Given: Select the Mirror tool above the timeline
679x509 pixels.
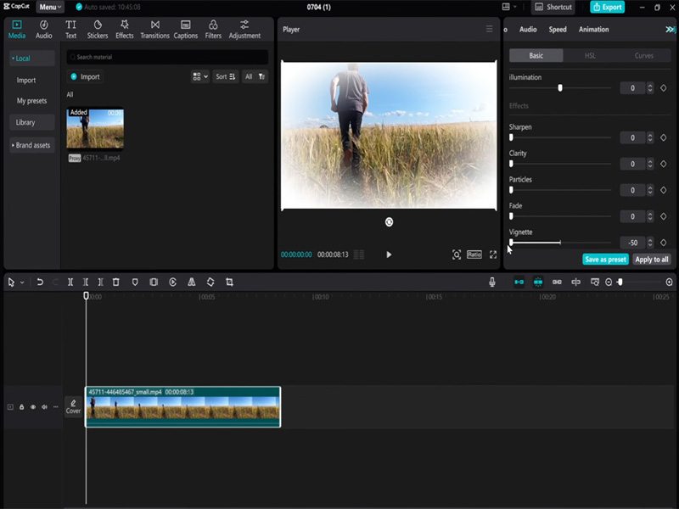Looking at the screenshot, I should (x=191, y=282).
